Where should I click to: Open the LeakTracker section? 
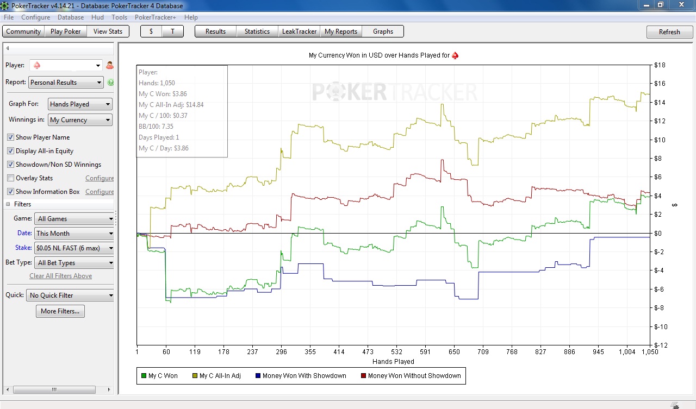(x=299, y=32)
